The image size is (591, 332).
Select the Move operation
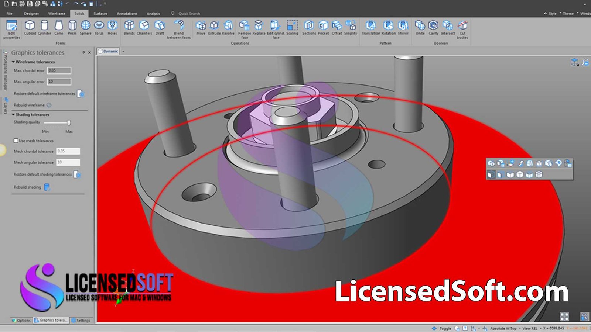[x=201, y=28]
